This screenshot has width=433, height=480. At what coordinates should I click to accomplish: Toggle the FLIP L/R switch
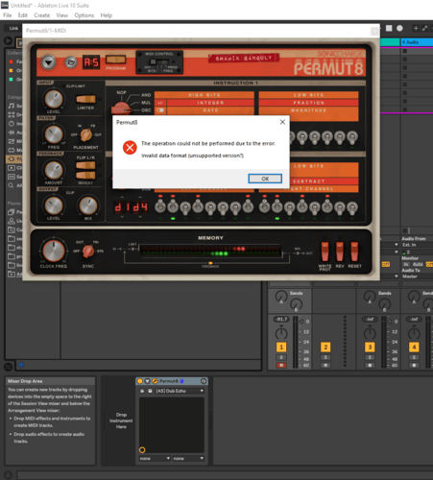85,165
